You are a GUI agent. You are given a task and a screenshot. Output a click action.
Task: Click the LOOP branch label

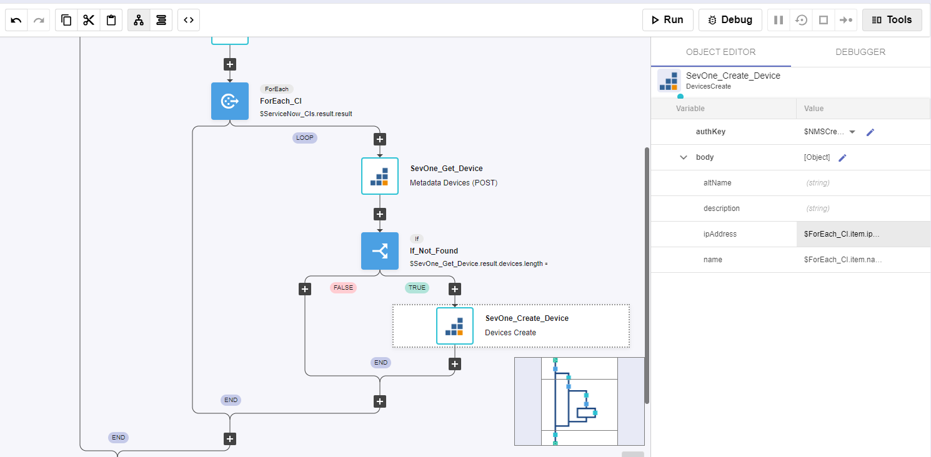[305, 138]
